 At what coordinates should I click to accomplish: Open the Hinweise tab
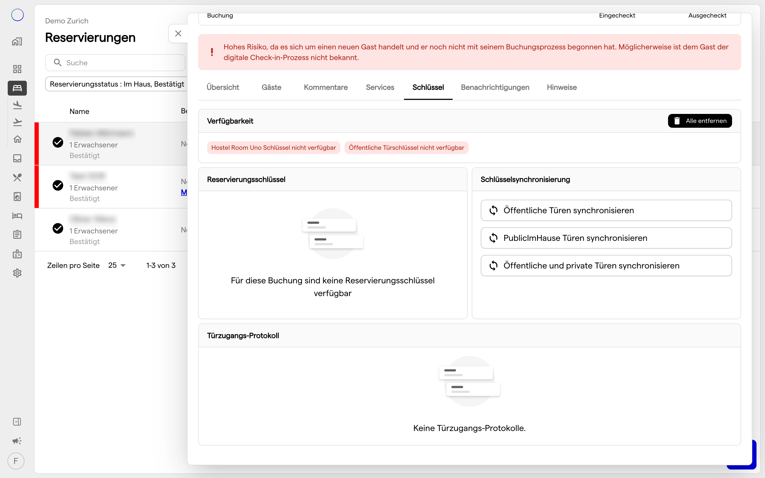(x=562, y=87)
